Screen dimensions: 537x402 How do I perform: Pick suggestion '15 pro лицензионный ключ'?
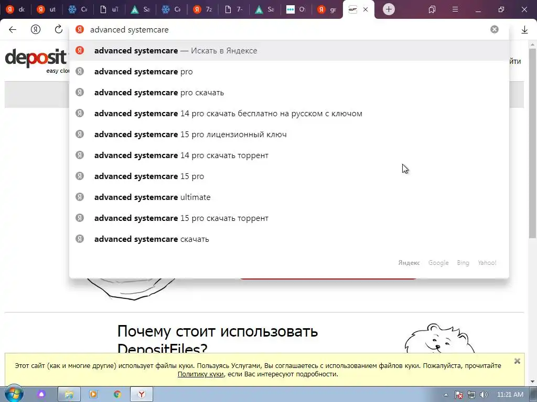pyautogui.click(x=289, y=135)
